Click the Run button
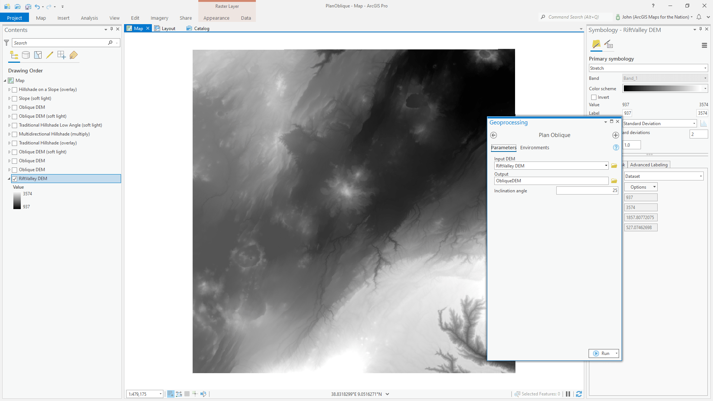Image resolution: width=713 pixels, height=401 pixels. pyautogui.click(x=601, y=353)
